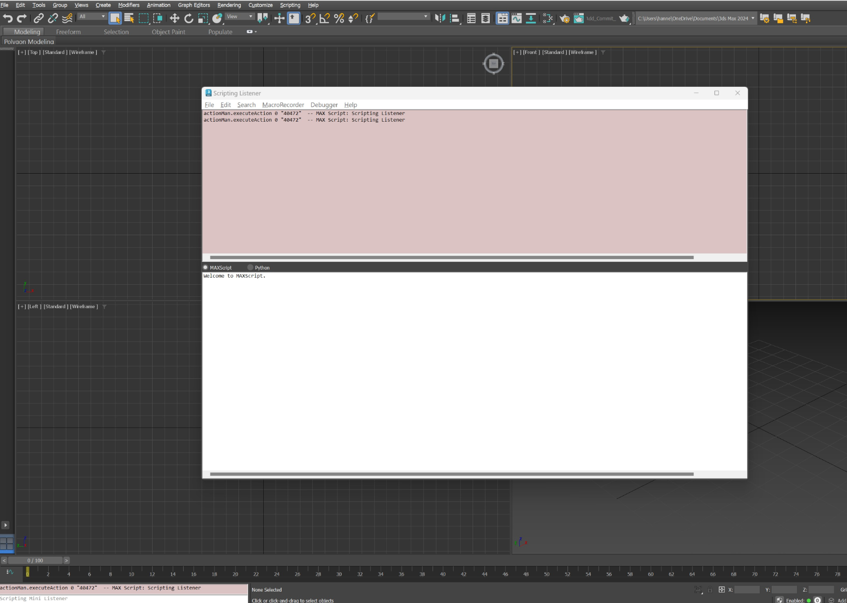Switch to the Freeform ribbon tab
The width and height of the screenshot is (847, 603).
click(x=68, y=32)
